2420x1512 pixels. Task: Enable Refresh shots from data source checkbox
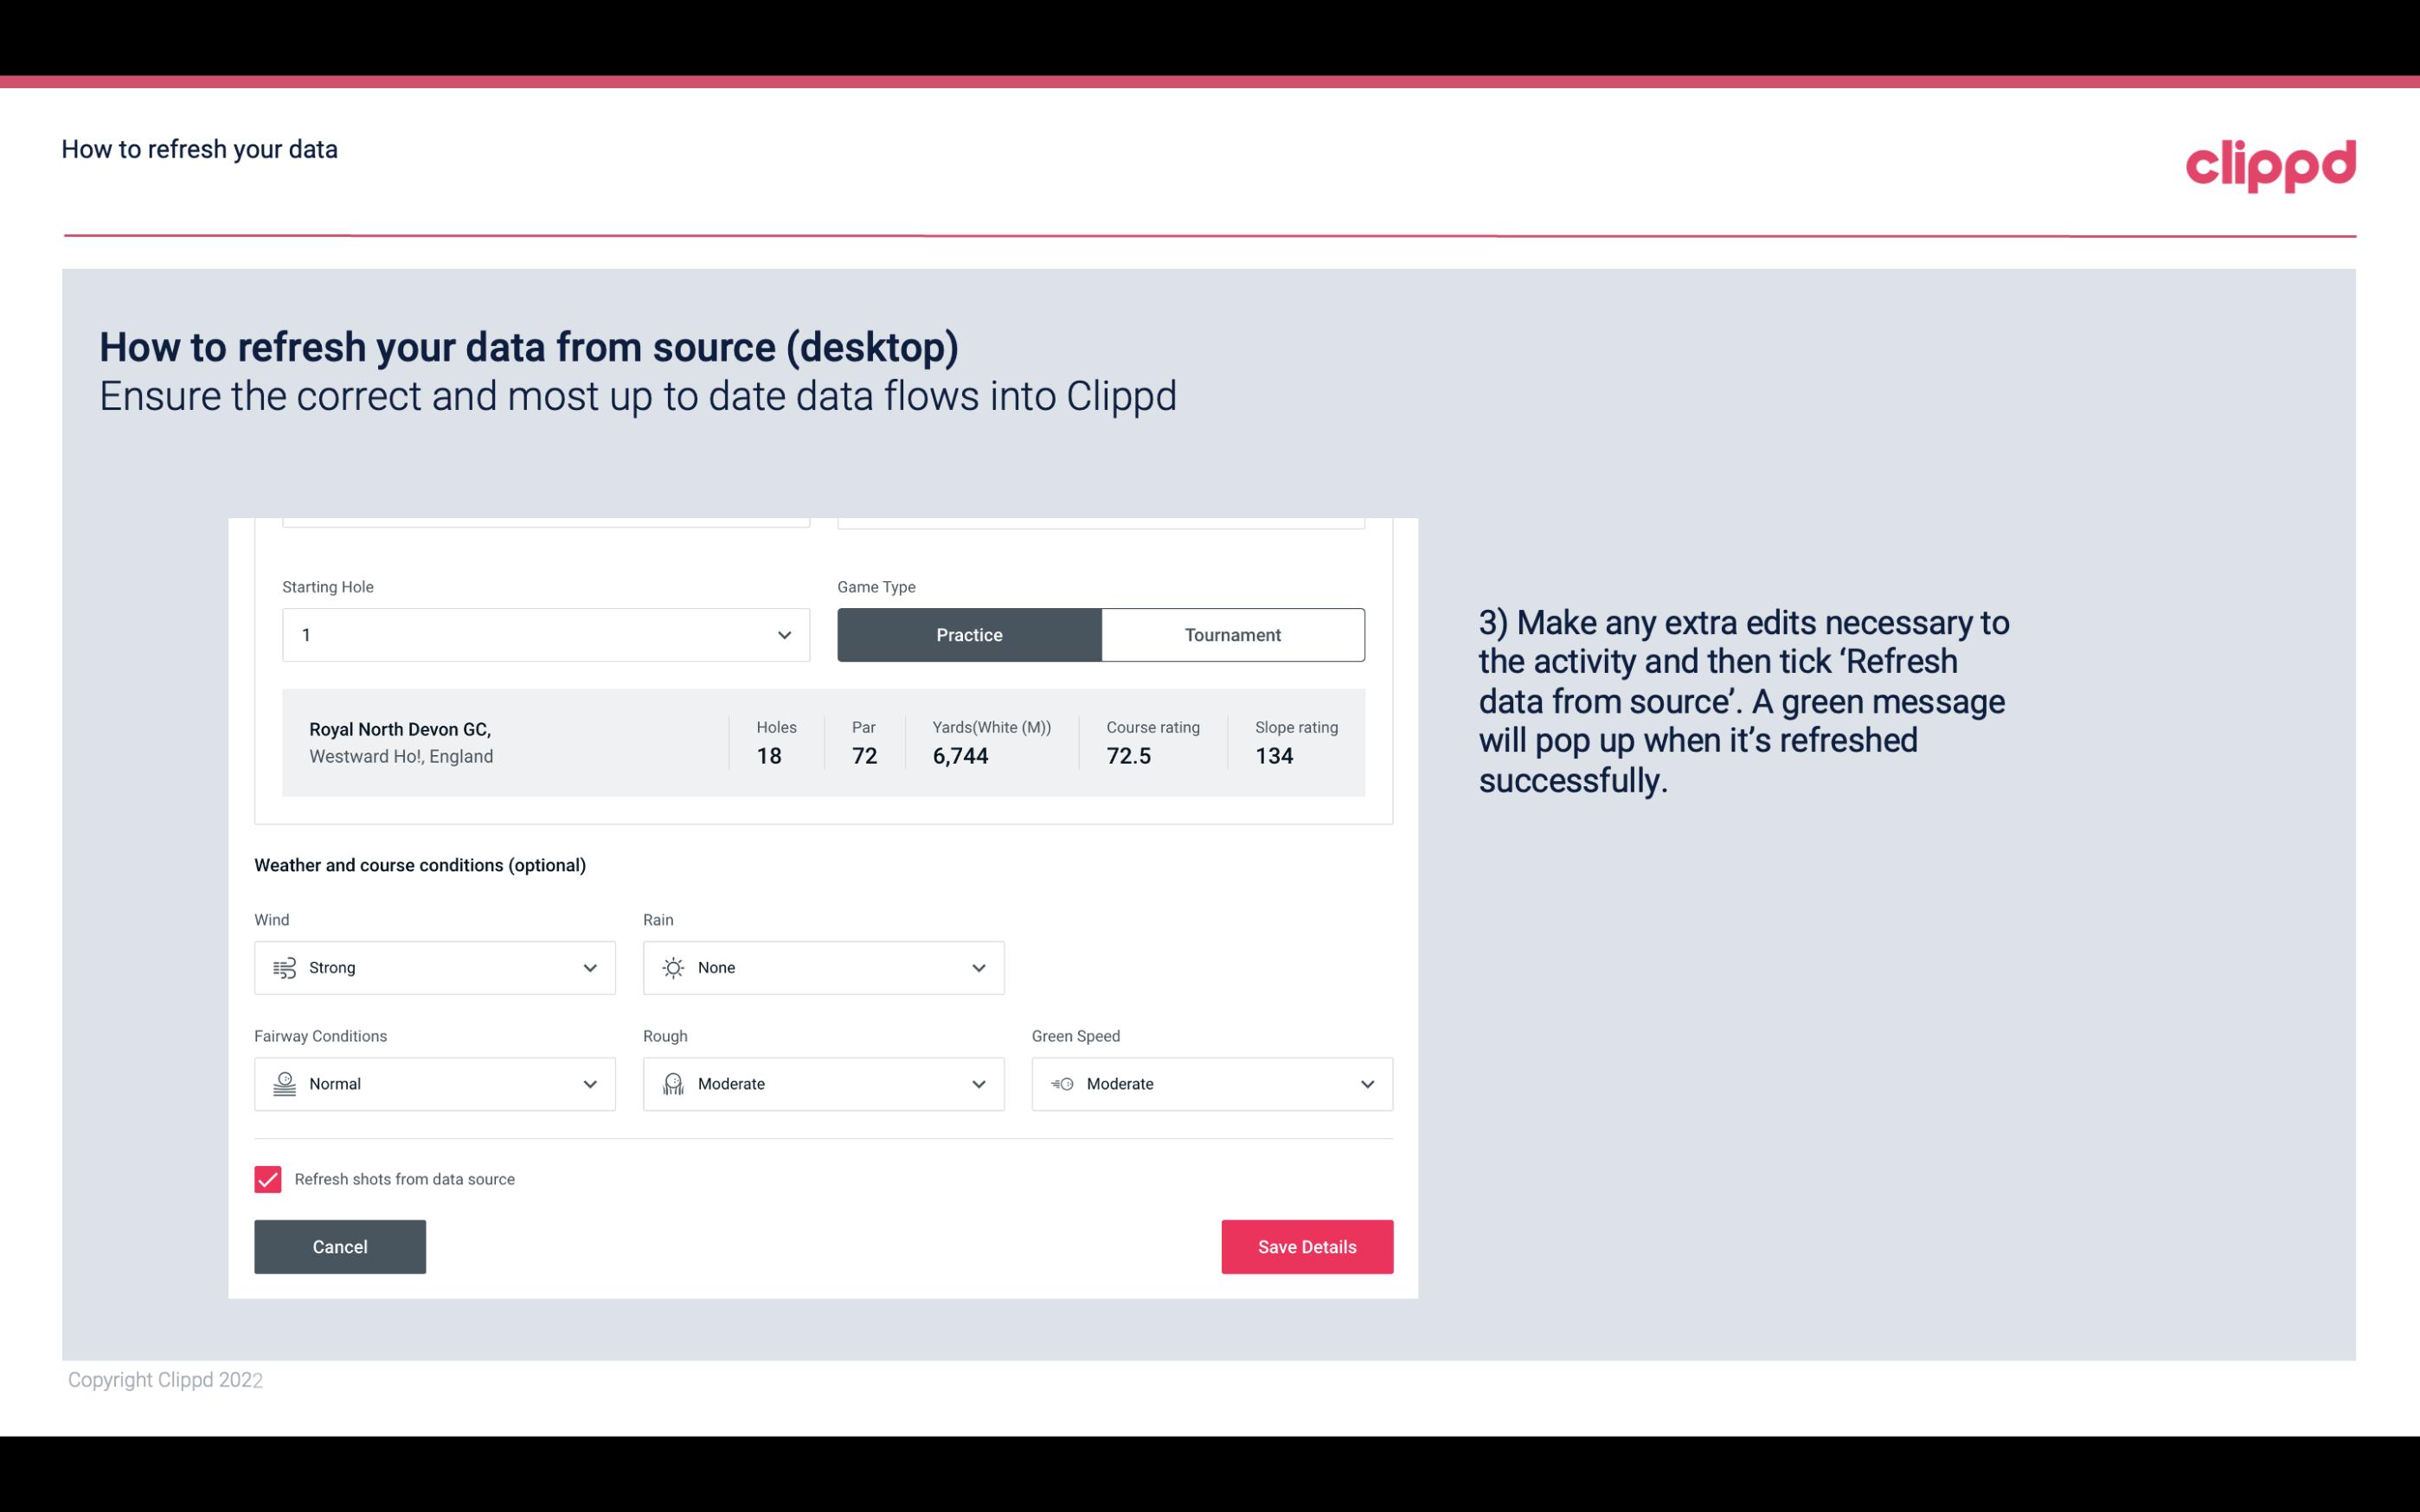266,1179
